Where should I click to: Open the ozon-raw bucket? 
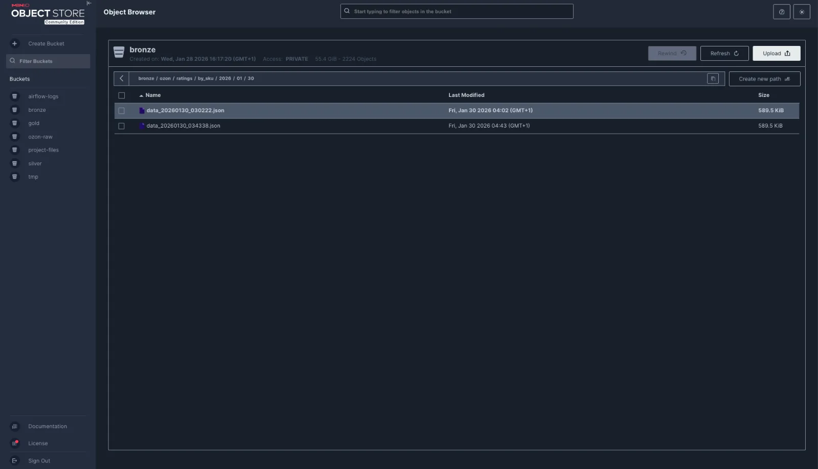(x=40, y=137)
